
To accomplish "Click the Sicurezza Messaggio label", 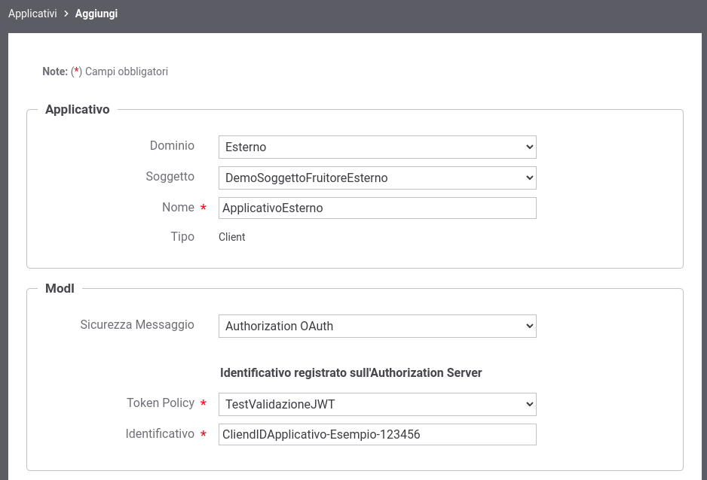I will (x=137, y=325).
